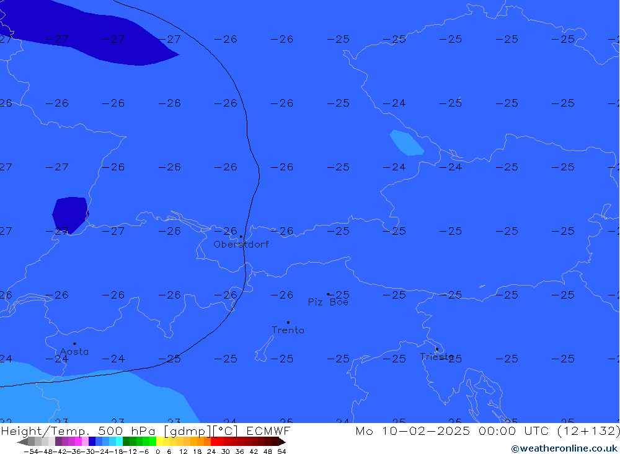620x454 pixels.
Task: Click the map title 'Height/Temp. 500 hPa'
Action: pyautogui.click(x=79, y=431)
